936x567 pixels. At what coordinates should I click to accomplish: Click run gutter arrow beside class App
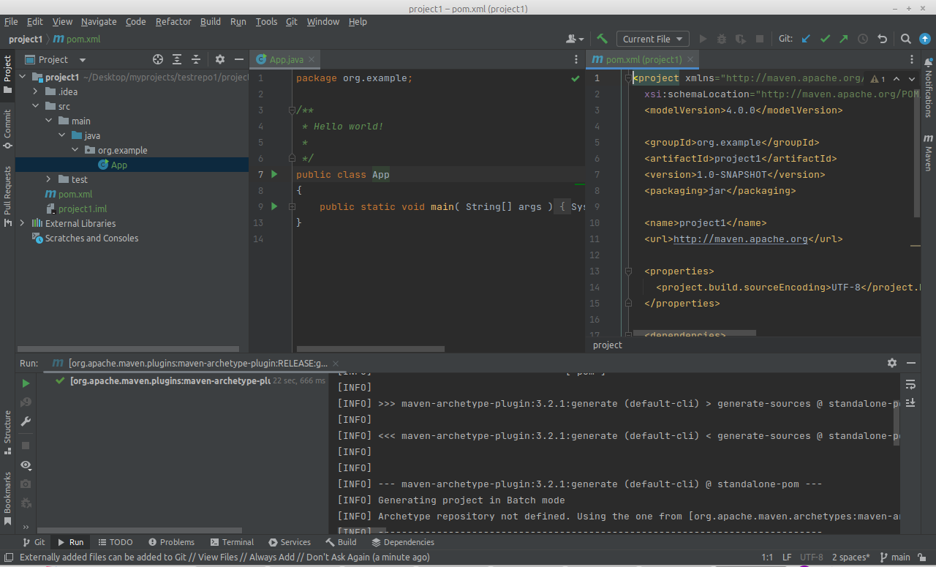[x=274, y=174]
